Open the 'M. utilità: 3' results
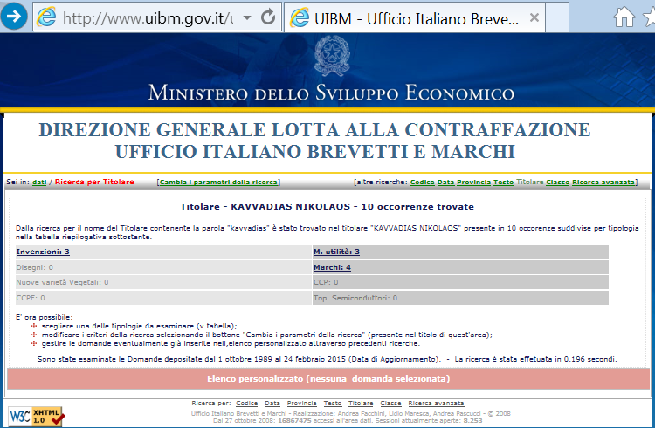 click(336, 252)
